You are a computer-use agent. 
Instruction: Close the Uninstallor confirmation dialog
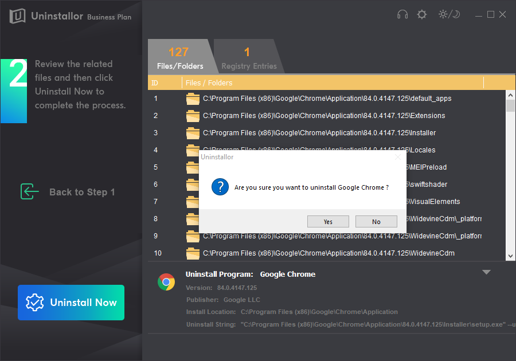pos(397,157)
